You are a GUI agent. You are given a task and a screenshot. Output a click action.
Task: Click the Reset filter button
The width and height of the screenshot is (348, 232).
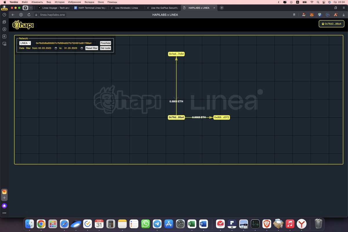pos(92,48)
